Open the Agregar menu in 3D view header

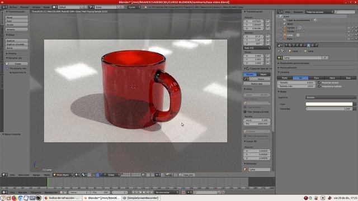coord(36,175)
